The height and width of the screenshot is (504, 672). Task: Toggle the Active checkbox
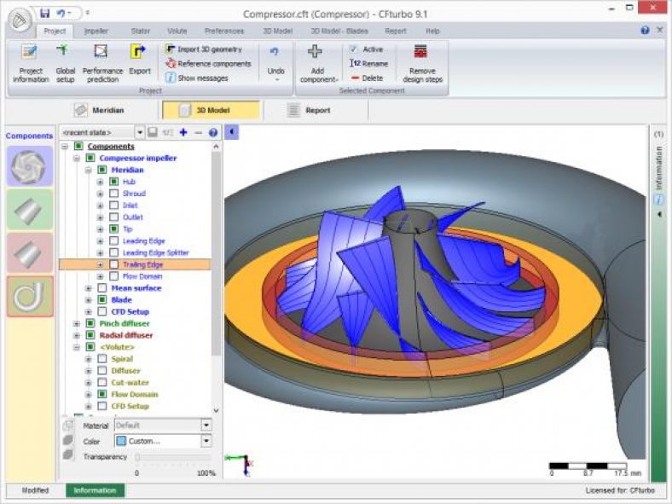[x=354, y=49]
